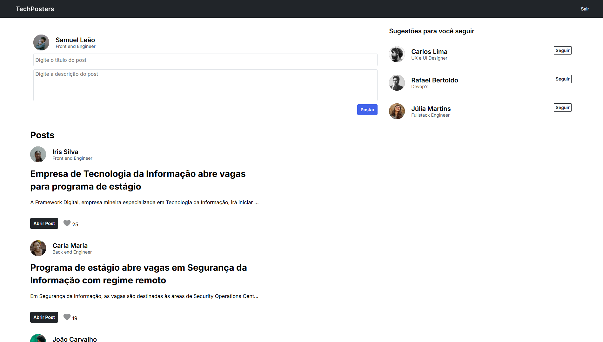Follow Júlia Martins with the Seguir button

tap(562, 107)
